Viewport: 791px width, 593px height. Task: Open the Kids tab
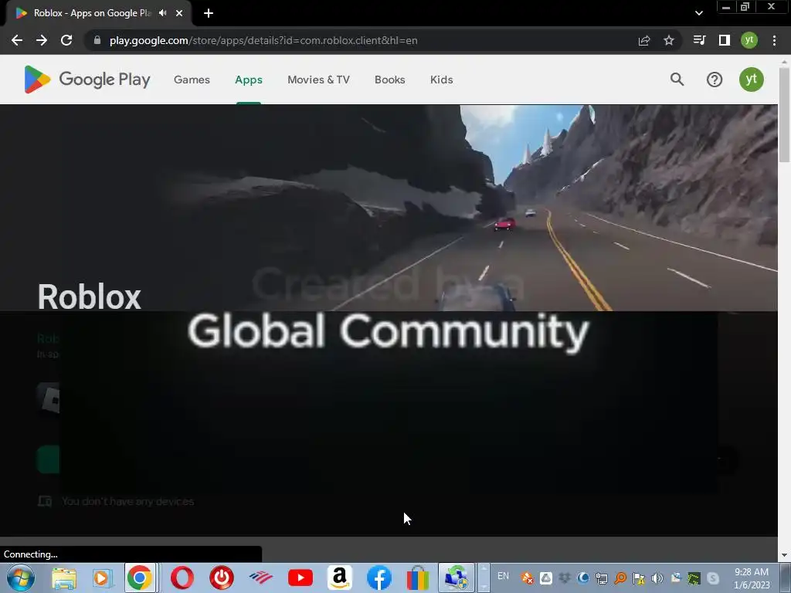441,80
